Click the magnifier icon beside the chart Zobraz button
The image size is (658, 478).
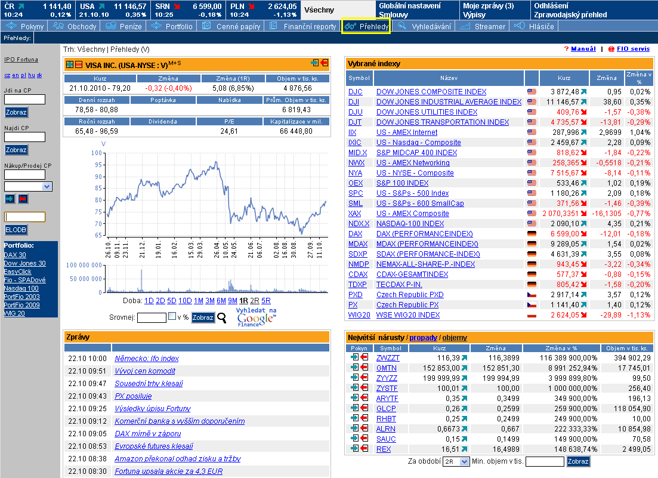coord(221,317)
